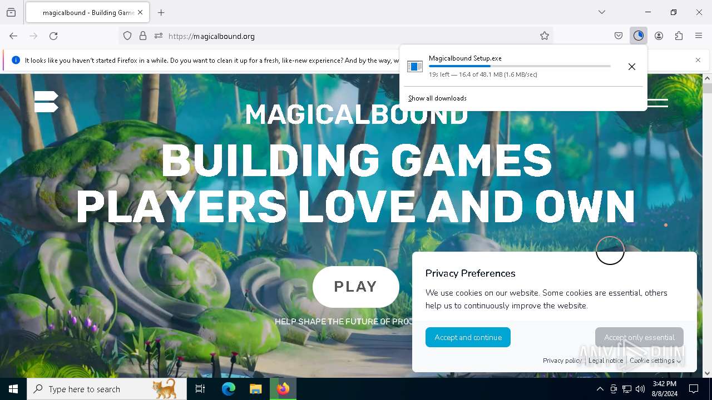The width and height of the screenshot is (712, 400).
Task: Open site permissions icon in address bar
Action: (x=159, y=36)
